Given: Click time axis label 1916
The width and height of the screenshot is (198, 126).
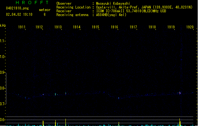Looking at the screenshot, I should 114,27.
